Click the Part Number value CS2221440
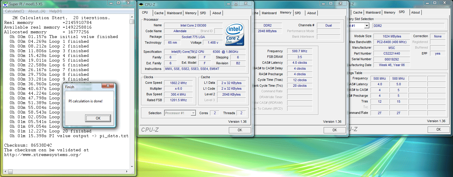 click(392, 53)
